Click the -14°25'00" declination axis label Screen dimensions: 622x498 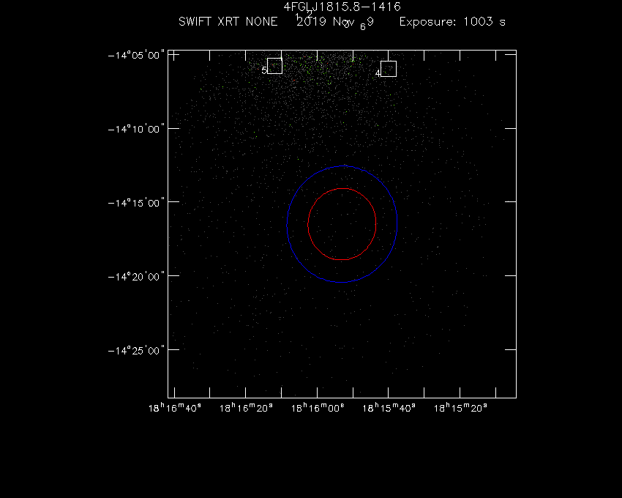136,350
